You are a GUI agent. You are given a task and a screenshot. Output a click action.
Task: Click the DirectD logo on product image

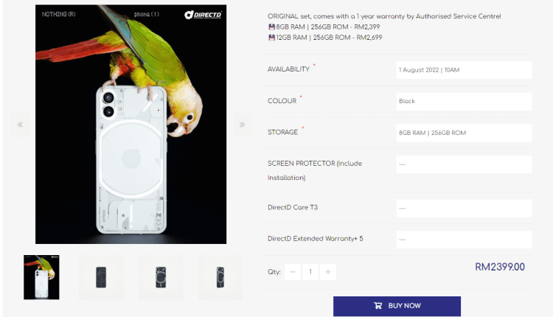tap(203, 15)
